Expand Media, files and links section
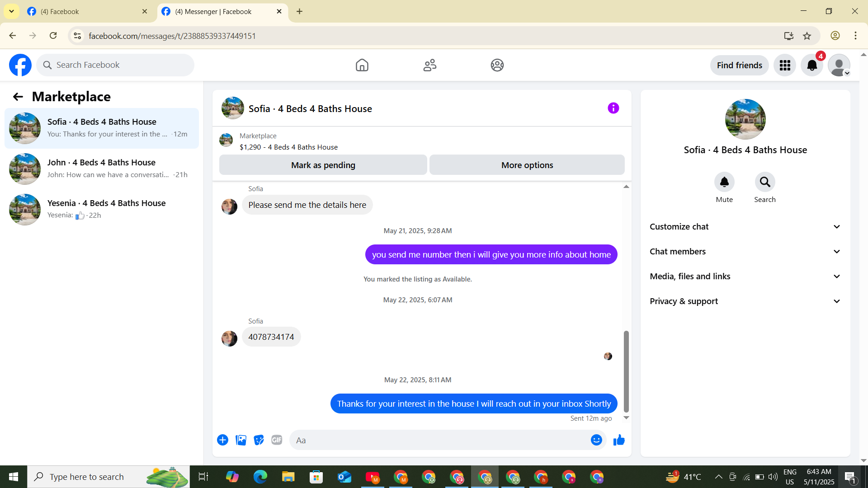Viewport: 868px width, 488px height. (745, 277)
